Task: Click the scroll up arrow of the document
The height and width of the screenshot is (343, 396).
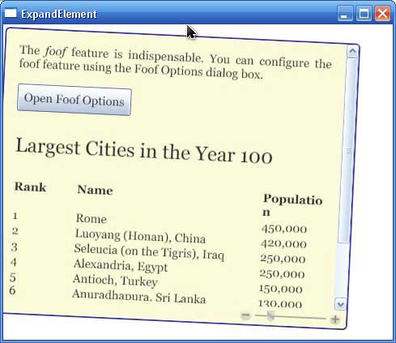Action: [x=353, y=51]
